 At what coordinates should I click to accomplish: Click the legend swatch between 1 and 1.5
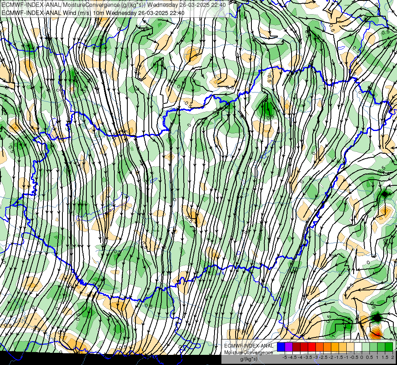point(381,347)
